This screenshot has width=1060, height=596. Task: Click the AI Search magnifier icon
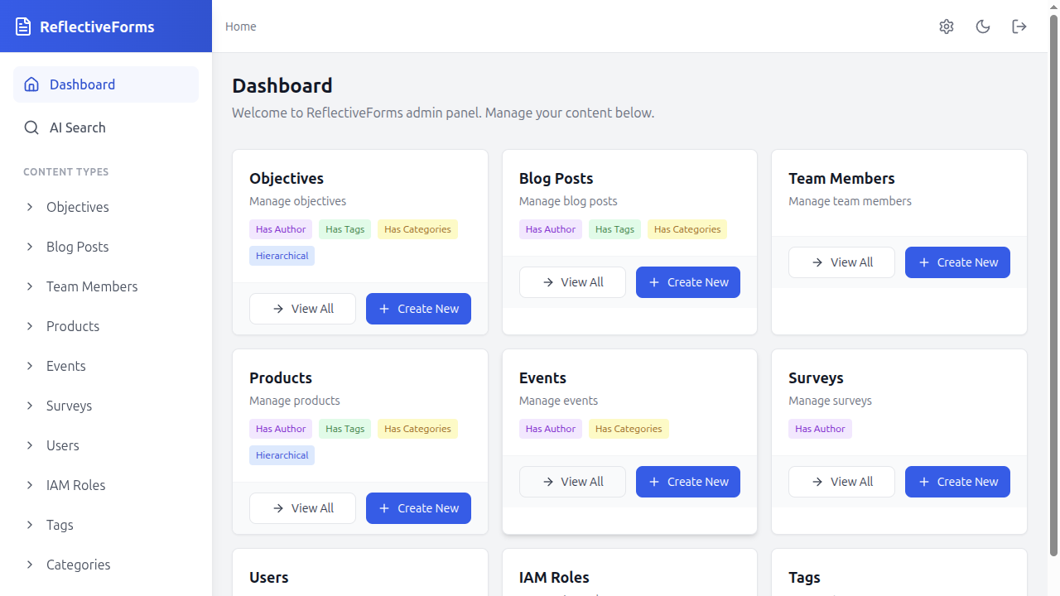point(31,127)
